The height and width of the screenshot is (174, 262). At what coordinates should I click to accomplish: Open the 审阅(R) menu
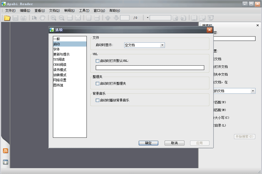(x=69, y=10)
